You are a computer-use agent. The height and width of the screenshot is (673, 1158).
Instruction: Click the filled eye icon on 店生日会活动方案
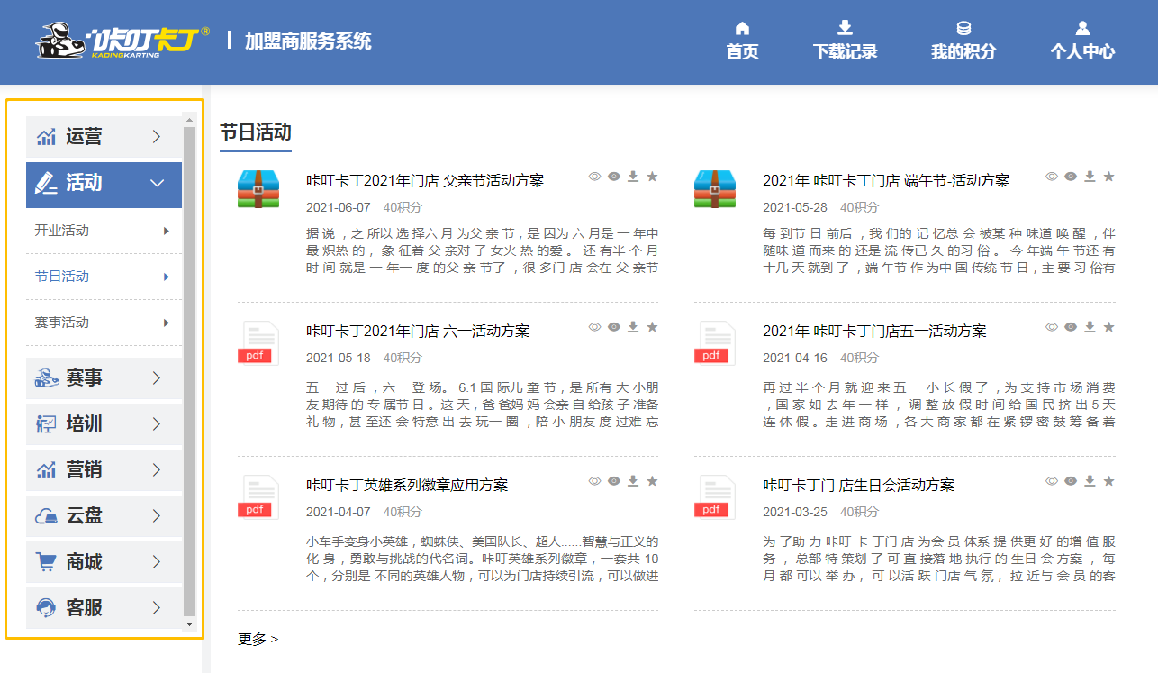(1070, 481)
